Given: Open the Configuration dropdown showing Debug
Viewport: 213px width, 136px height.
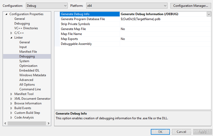Looking at the screenshot, I should (47, 6).
